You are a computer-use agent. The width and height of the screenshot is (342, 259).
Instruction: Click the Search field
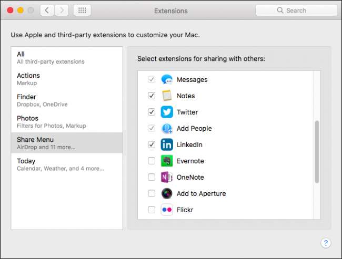point(296,11)
